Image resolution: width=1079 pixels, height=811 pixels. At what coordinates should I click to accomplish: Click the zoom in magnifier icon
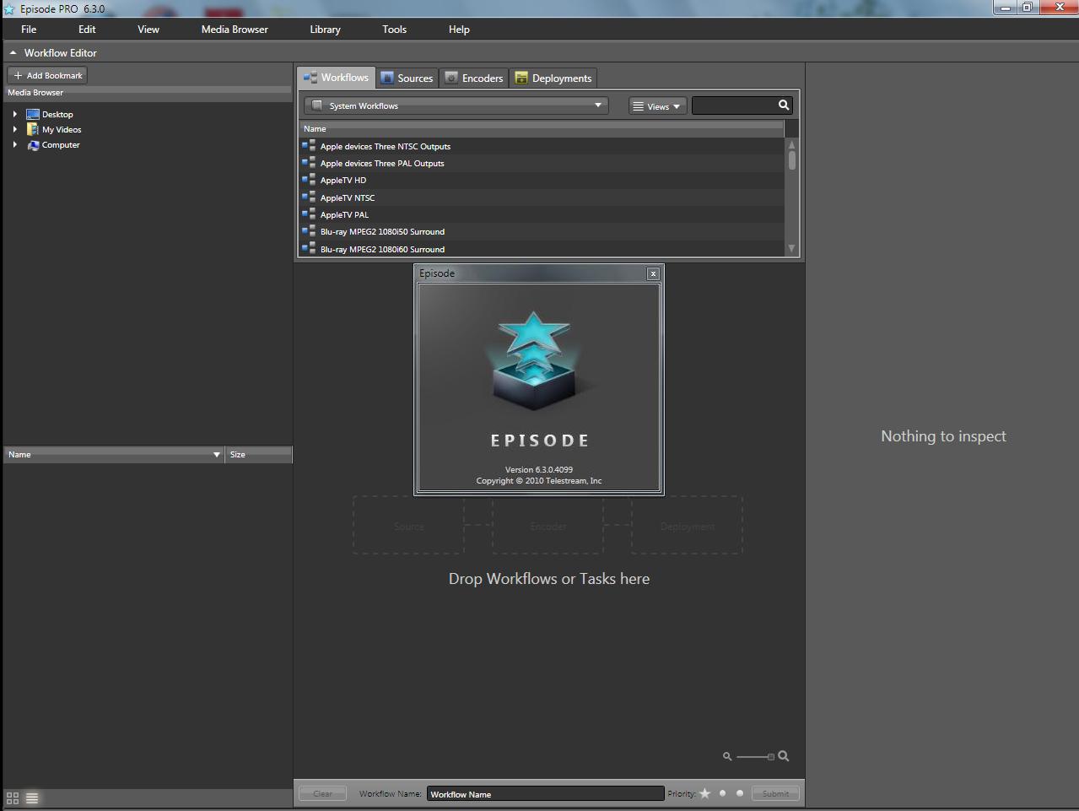coord(784,756)
